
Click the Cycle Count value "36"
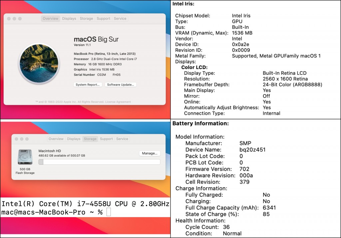(x=226, y=227)
